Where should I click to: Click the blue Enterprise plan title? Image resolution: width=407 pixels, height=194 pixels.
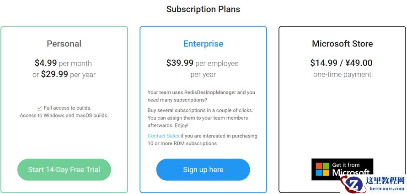pos(203,44)
